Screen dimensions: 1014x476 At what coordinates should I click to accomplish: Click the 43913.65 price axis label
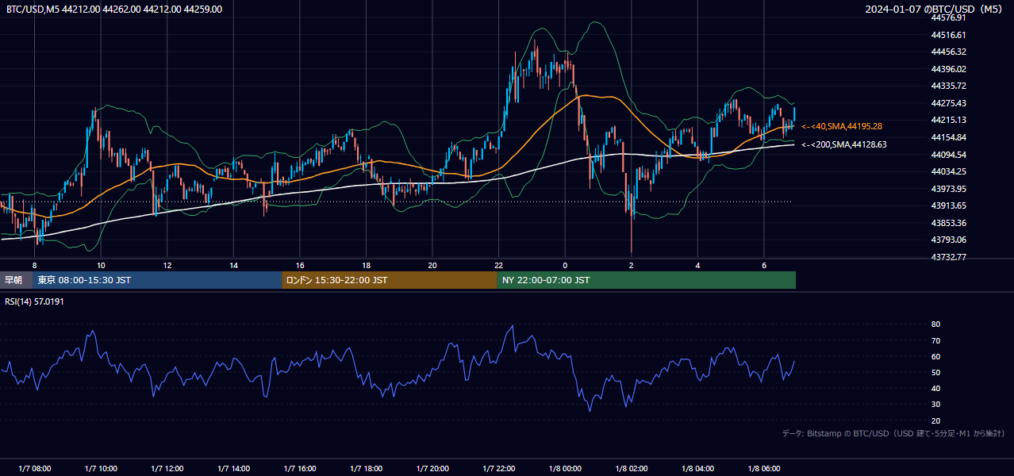click(948, 205)
